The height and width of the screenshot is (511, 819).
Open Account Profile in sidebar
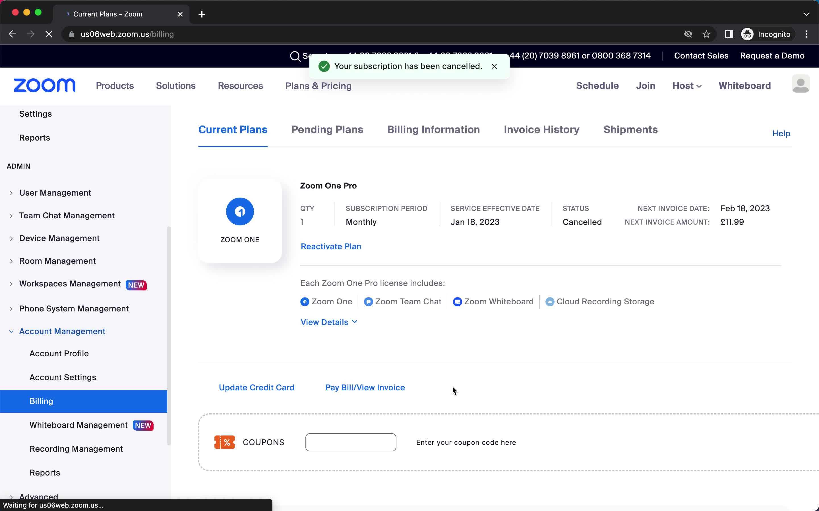(59, 353)
